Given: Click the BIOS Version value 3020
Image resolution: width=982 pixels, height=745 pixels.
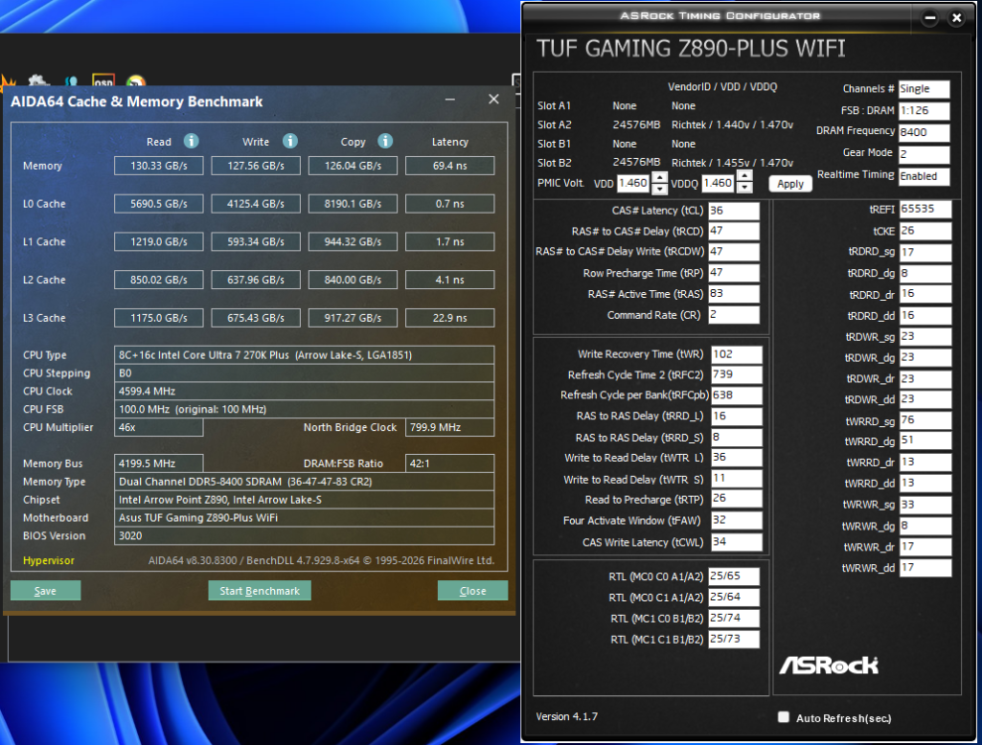Looking at the screenshot, I should (x=305, y=535).
